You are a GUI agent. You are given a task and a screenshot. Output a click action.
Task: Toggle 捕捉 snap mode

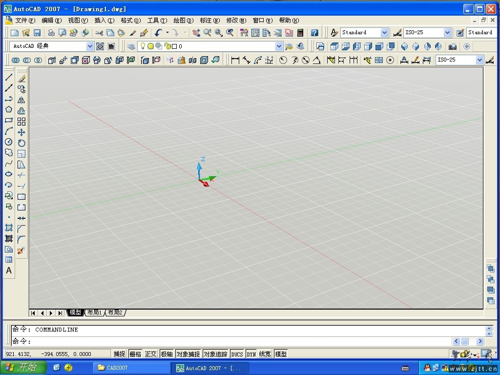tap(119, 354)
